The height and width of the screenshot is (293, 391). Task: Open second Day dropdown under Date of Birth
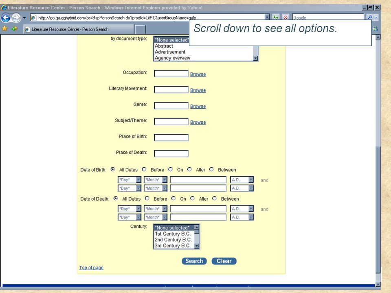pyautogui.click(x=130, y=188)
